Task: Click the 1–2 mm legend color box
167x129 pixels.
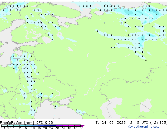Action: tap(17, 126)
